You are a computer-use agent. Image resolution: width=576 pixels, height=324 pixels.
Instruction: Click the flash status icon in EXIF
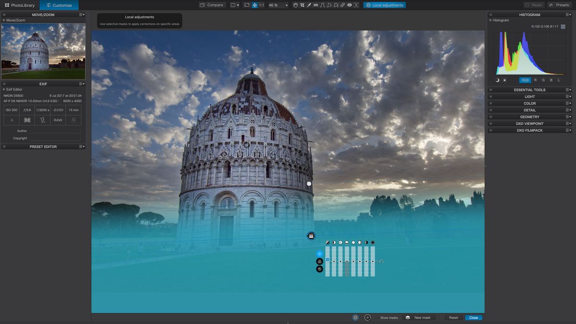[x=43, y=120]
